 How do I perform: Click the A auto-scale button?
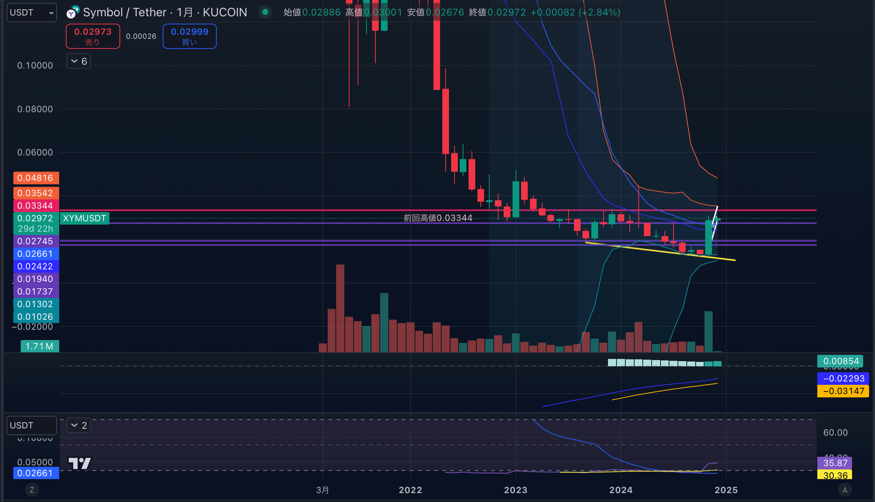(x=845, y=490)
